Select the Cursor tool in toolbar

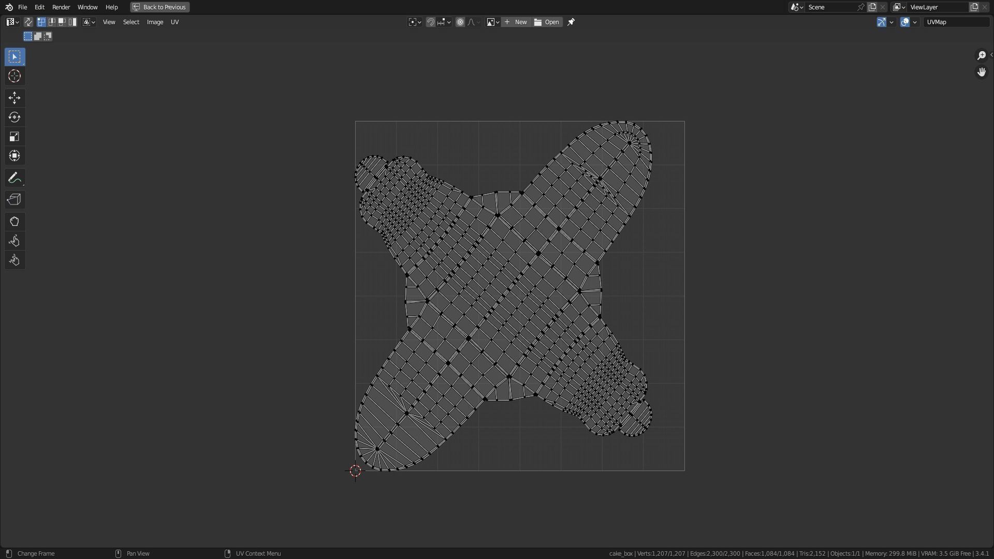(x=14, y=76)
